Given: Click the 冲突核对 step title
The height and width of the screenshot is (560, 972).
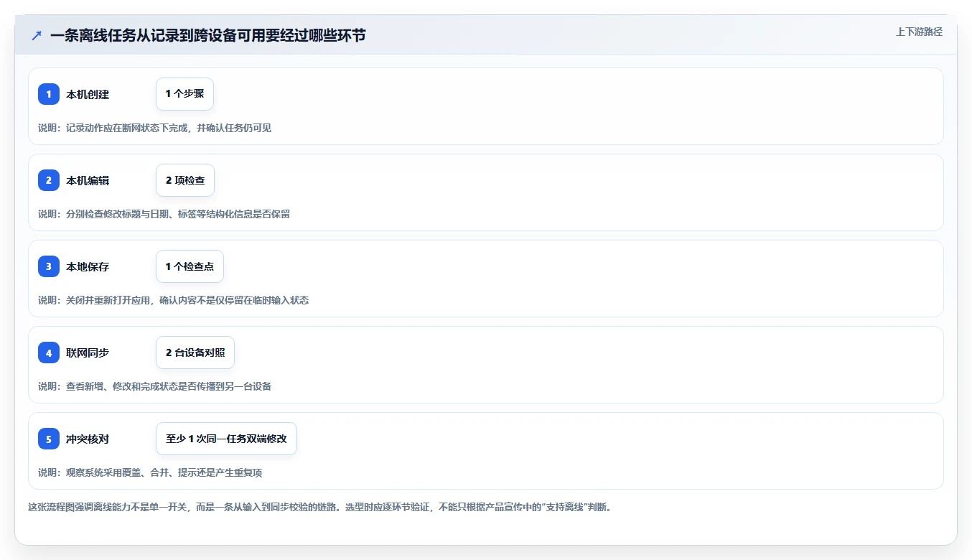Looking at the screenshot, I should [88, 439].
